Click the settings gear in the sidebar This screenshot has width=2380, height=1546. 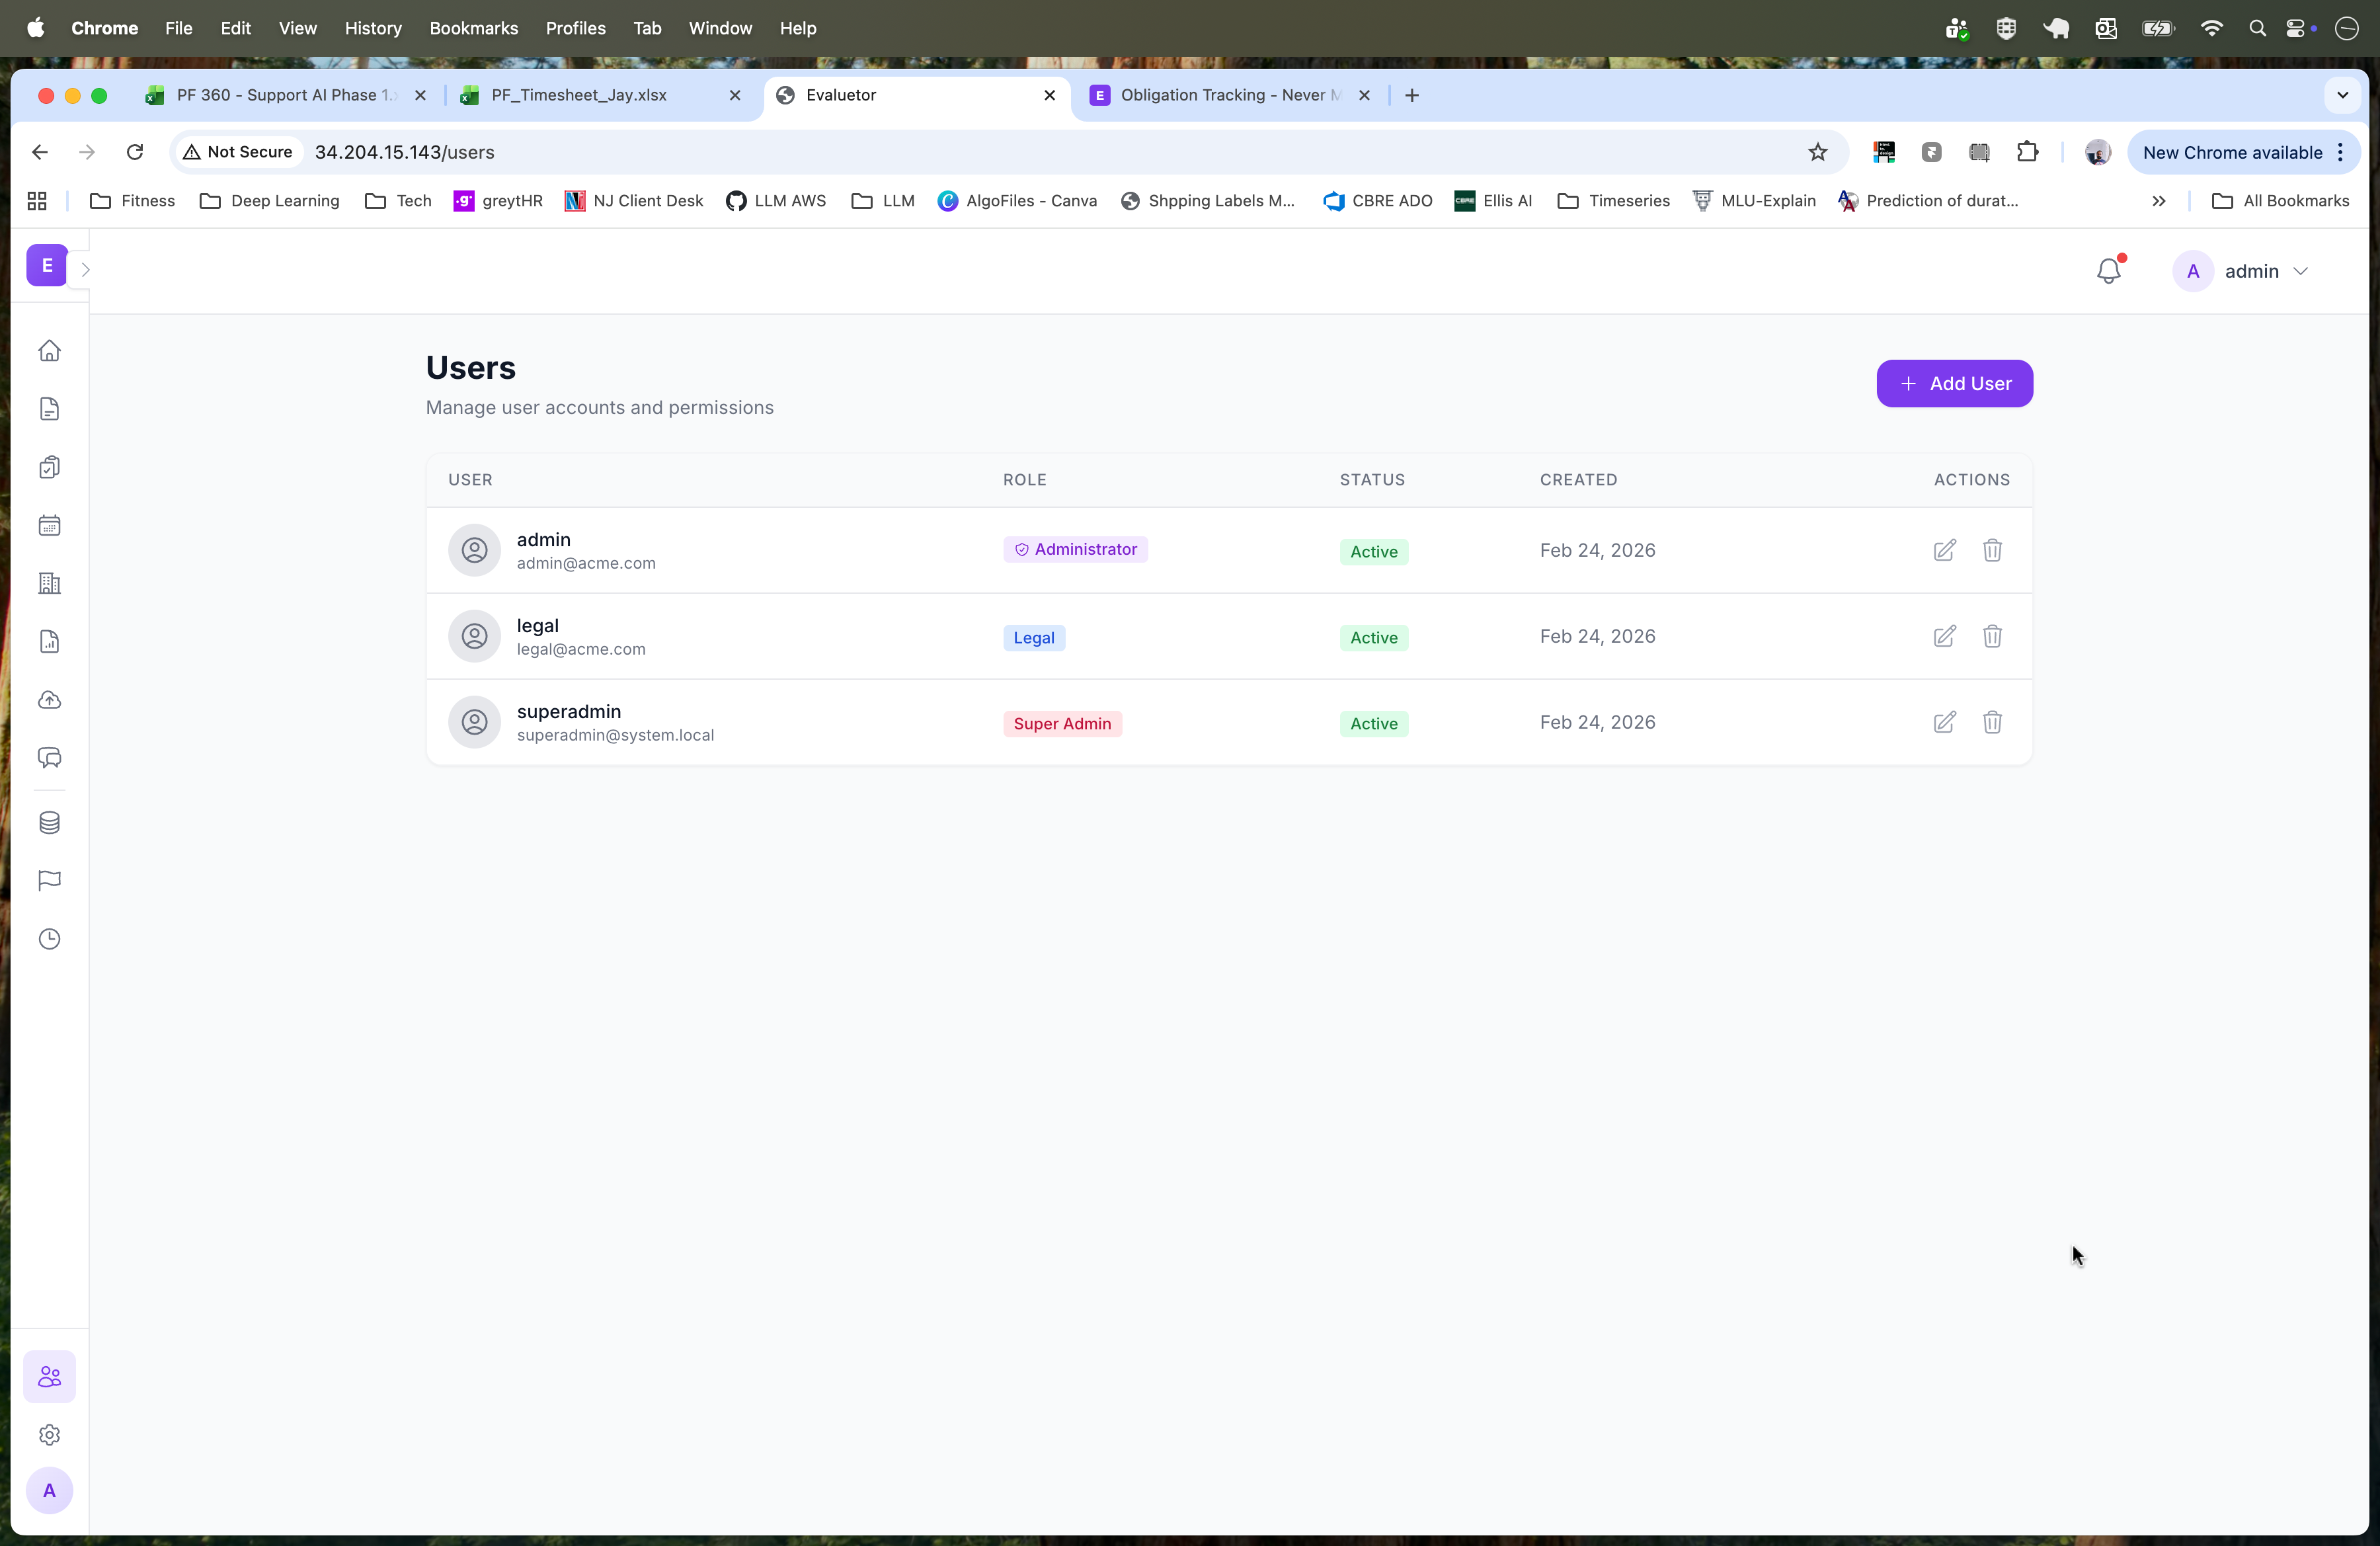pyautogui.click(x=50, y=1435)
